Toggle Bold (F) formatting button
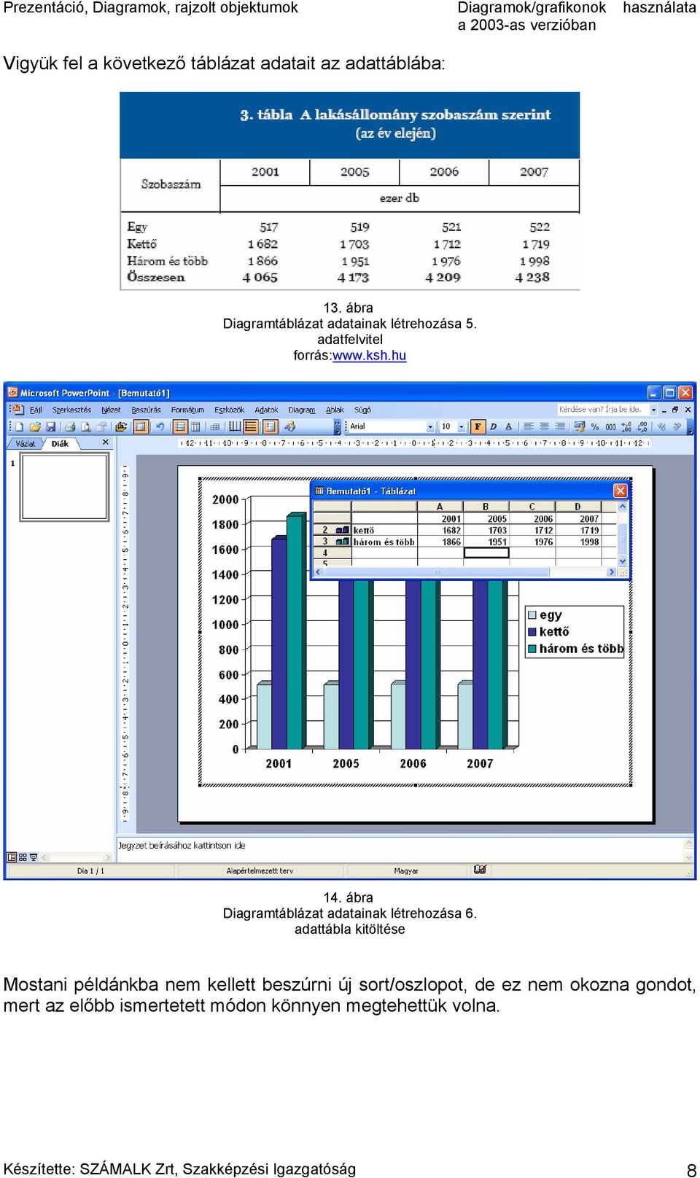The height and width of the screenshot is (1178, 700). (x=478, y=427)
